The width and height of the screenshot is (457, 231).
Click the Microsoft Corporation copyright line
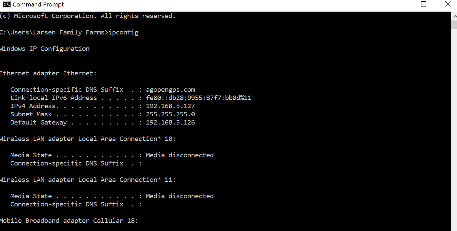[88, 16]
